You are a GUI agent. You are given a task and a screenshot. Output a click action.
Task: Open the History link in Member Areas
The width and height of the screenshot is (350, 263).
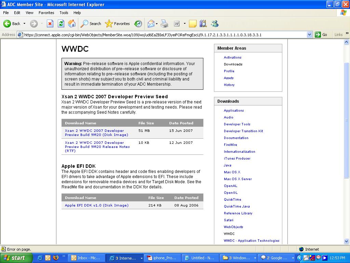click(229, 85)
